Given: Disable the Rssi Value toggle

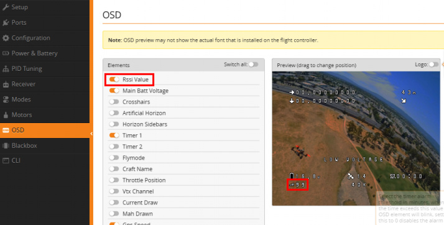Looking at the screenshot, I should [114, 80].
